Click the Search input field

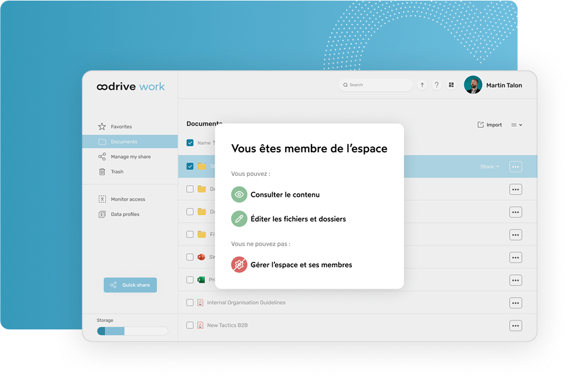[378, 85]
